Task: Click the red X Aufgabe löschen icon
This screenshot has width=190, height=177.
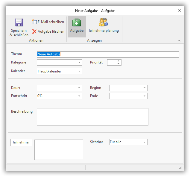Action: pyautogui.click(x=34, y=31)
